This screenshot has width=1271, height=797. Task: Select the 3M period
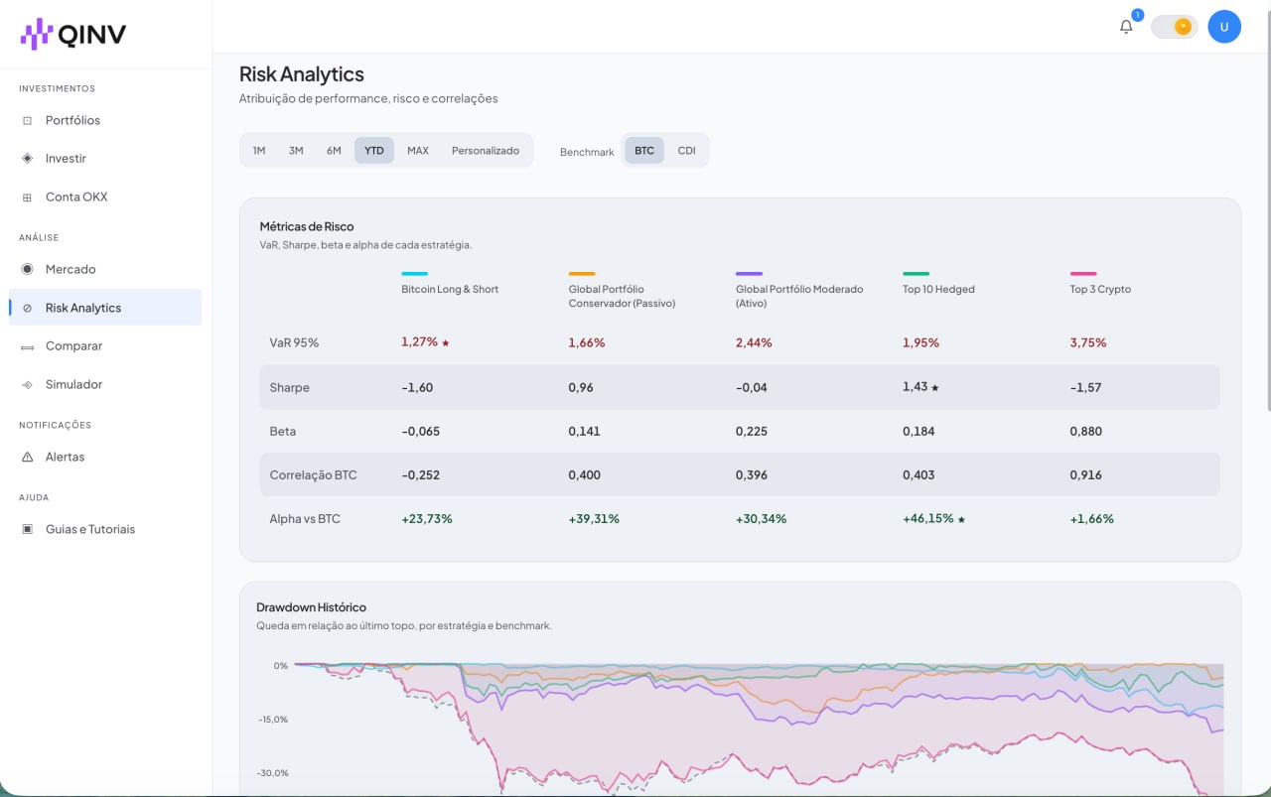click(296, 151)
